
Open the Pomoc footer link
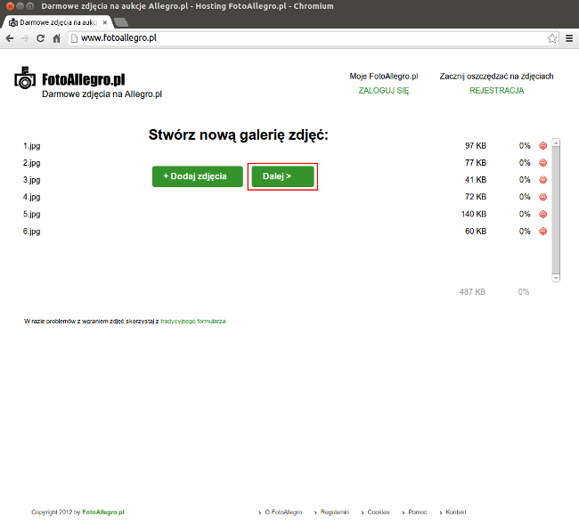tap(418, 512)
